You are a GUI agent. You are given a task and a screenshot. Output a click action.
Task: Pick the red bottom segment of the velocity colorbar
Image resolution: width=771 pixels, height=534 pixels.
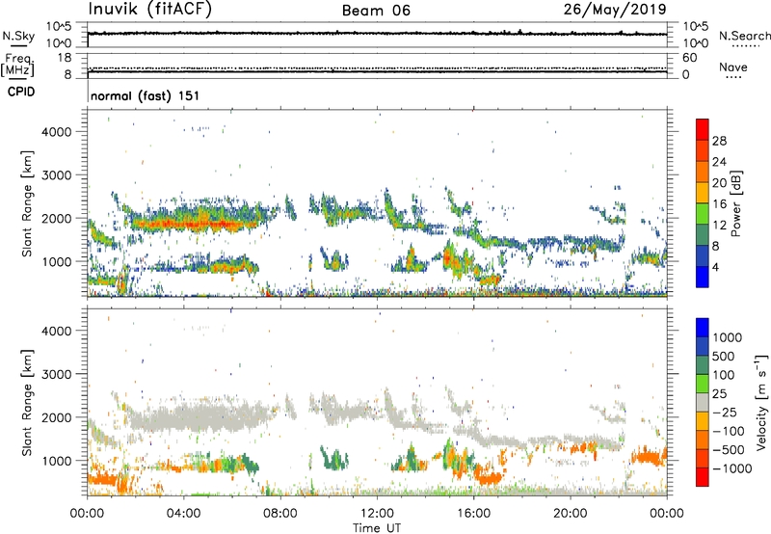click(703, 477)
